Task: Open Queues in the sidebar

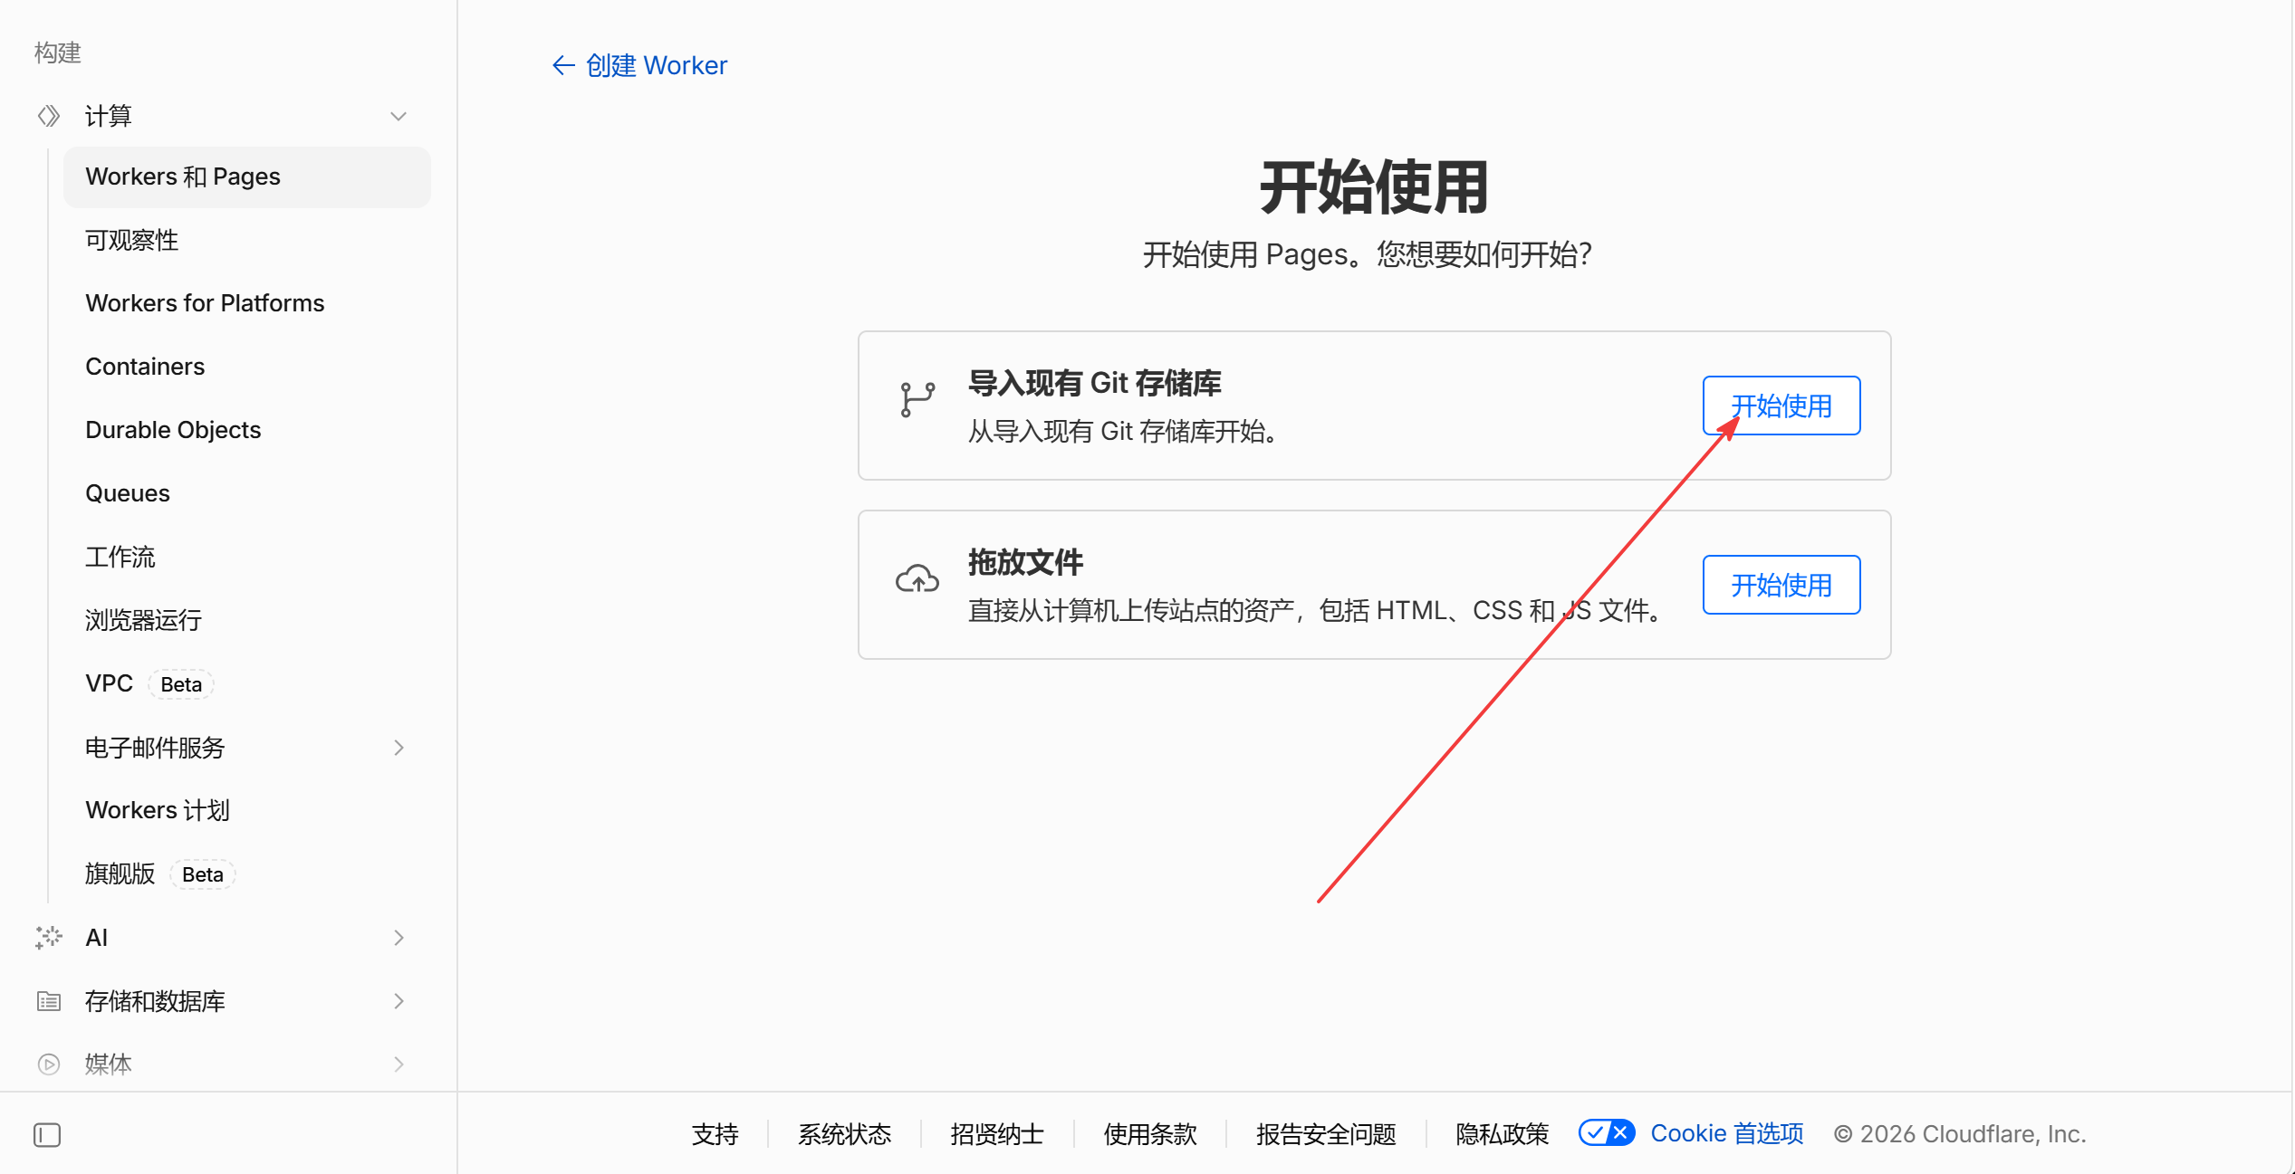Action: [x=247, y=493]
